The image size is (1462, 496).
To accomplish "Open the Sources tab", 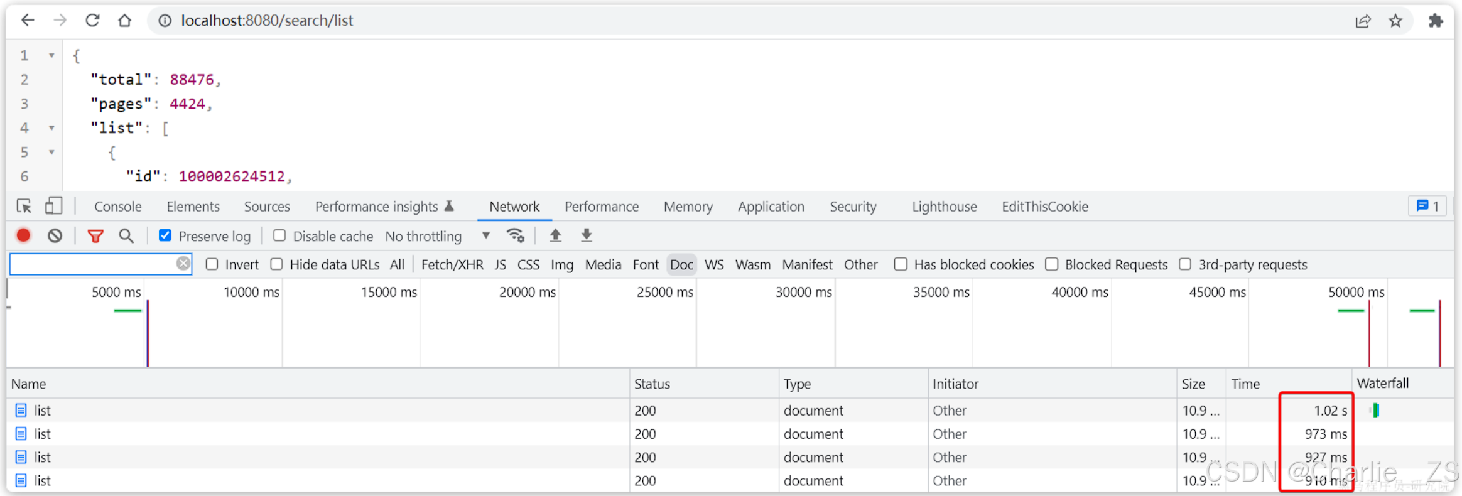I will point(267,207).
